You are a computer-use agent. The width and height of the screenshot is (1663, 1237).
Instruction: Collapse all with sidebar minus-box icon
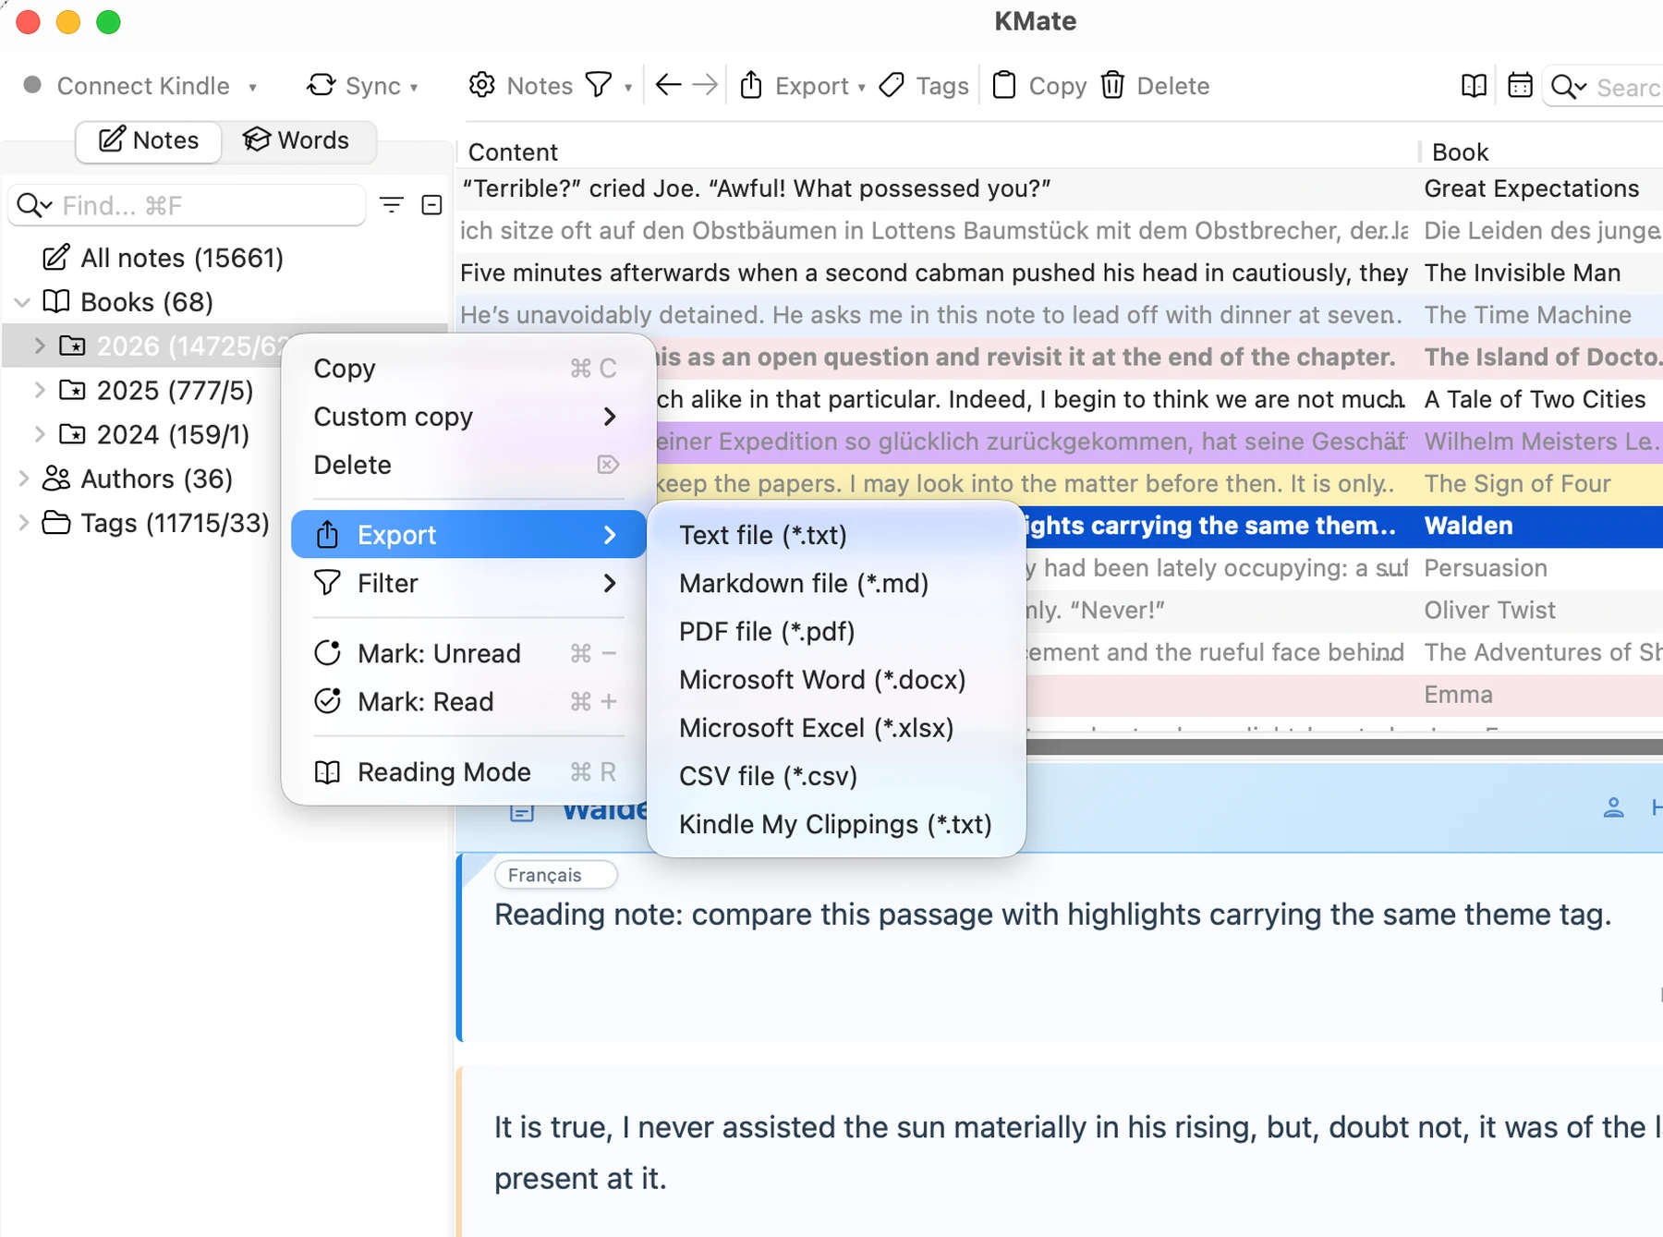click(431, 205)
